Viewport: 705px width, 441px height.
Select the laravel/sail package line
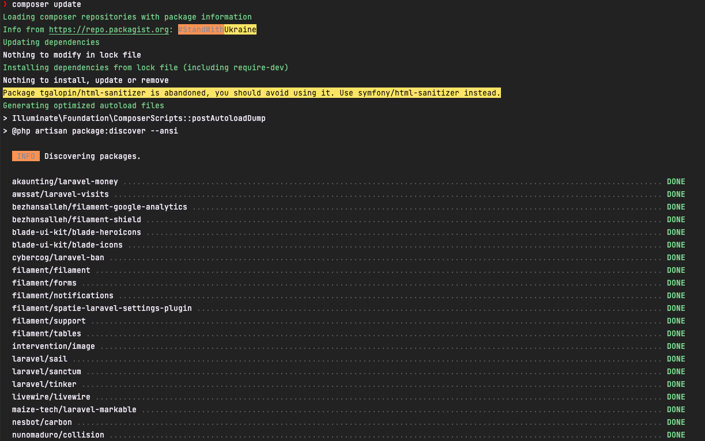click(39, 359)
